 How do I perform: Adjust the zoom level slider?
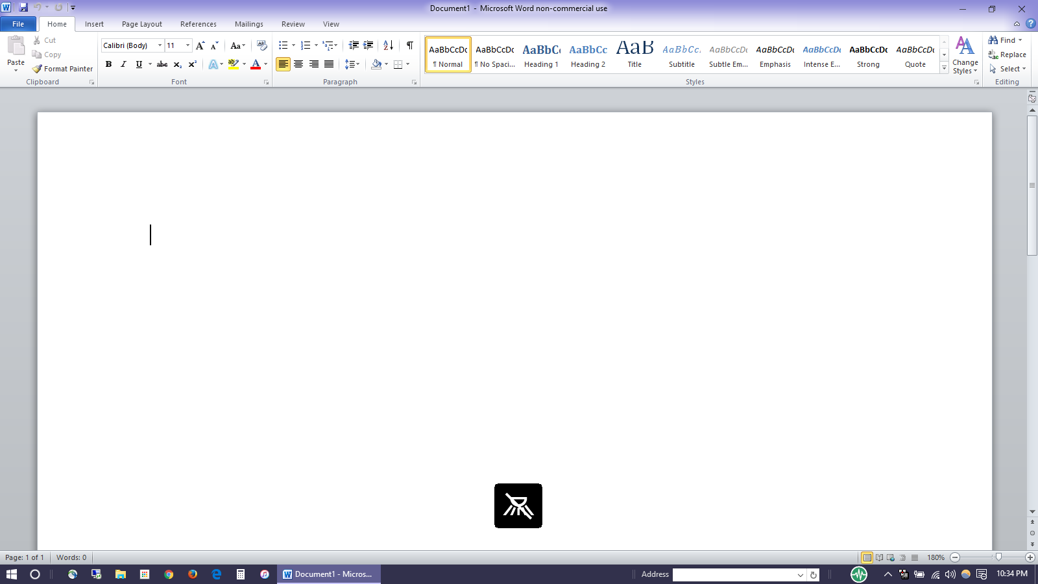pyautogui.click(x=998, y=557)
